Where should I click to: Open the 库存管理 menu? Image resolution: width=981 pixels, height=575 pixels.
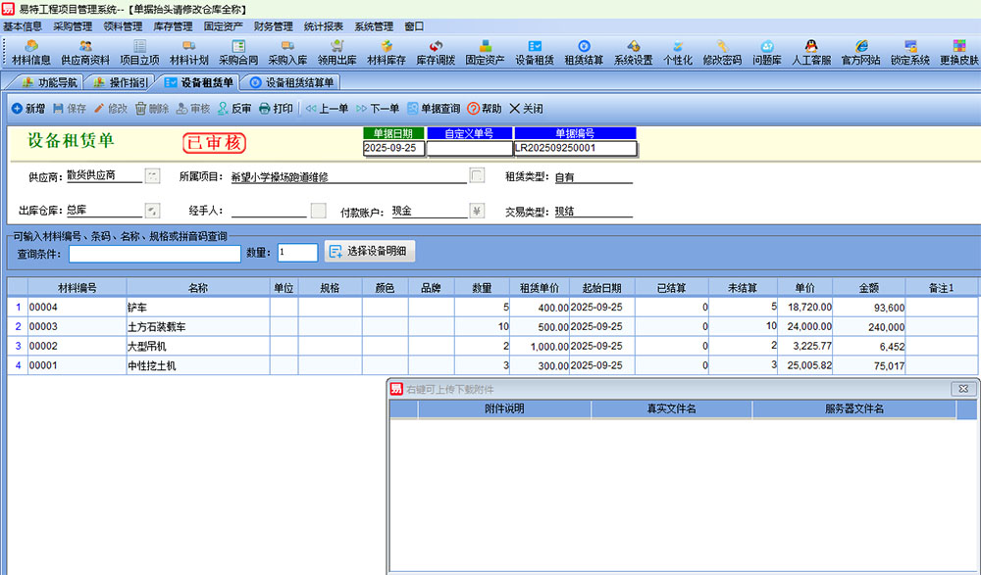coord(173,26)
